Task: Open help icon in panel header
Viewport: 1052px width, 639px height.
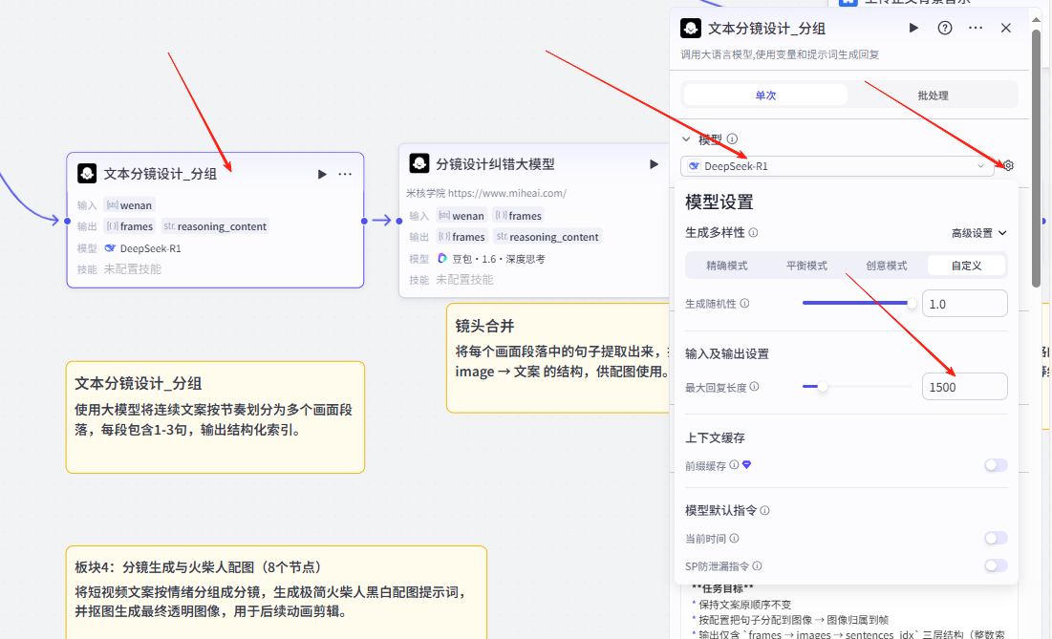Action: click(x=945, y=29)
